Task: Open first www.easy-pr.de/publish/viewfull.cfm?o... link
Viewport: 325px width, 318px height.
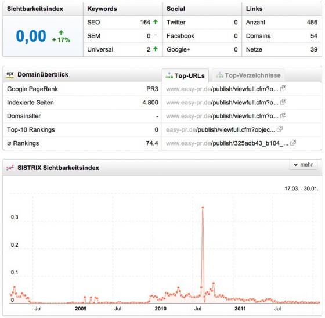Action: pyautogui.click(x=222, y=89)
